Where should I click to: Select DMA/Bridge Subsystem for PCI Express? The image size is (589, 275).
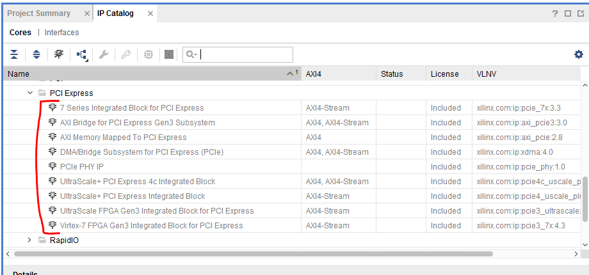[141, 152]
